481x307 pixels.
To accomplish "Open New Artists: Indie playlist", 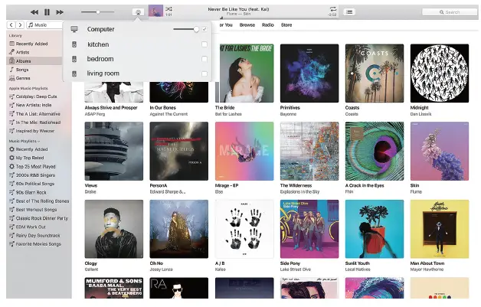I will [x=34, y=105].
